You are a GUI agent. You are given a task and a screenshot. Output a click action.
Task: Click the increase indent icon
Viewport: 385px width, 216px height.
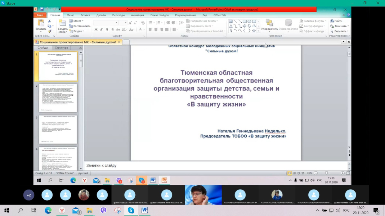(174, 23)
